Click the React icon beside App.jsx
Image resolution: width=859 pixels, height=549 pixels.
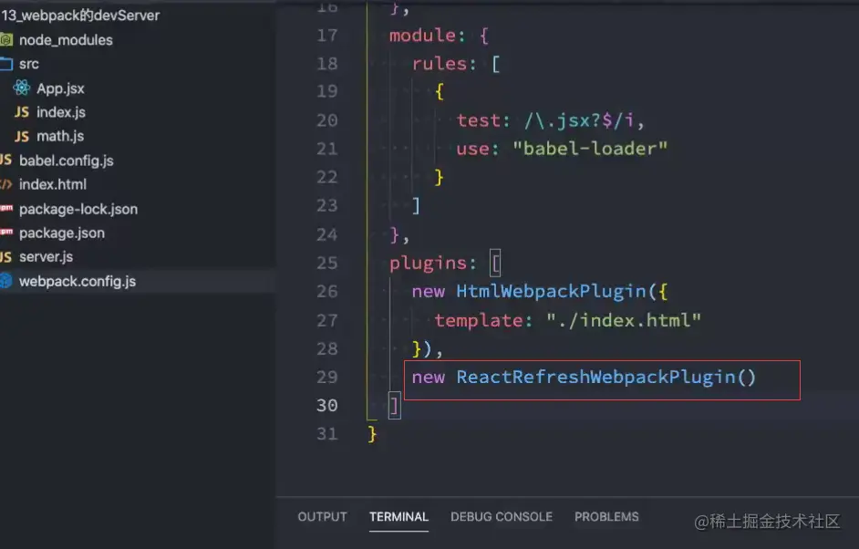click(x=22, y=88)
